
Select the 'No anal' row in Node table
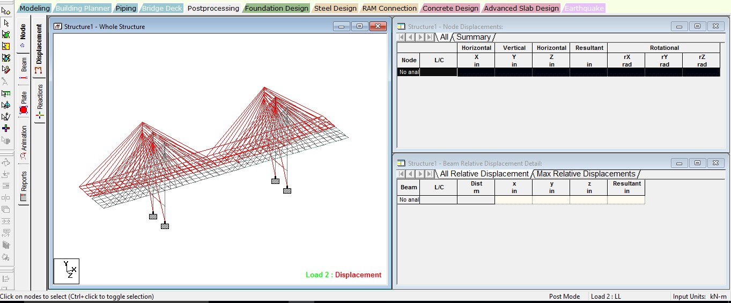coord(409,72)
